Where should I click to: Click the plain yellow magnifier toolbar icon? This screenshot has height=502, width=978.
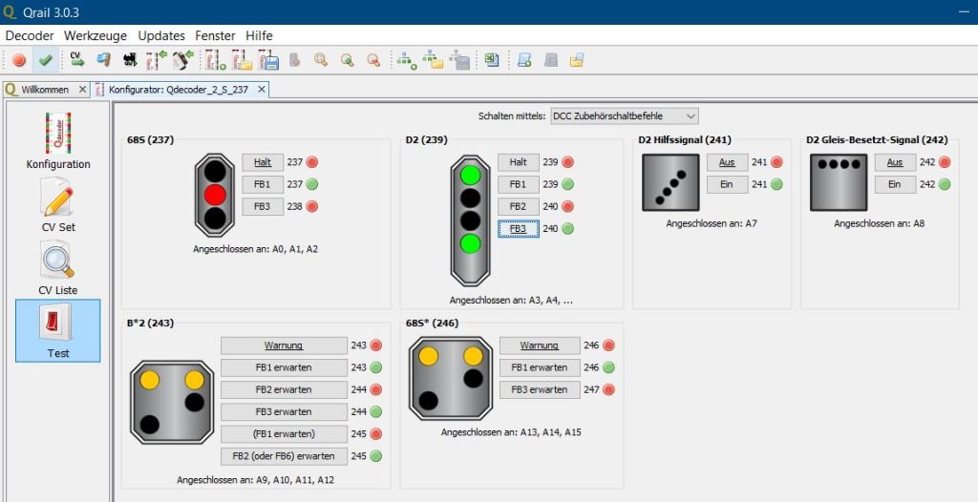click(x=321, y=60)
